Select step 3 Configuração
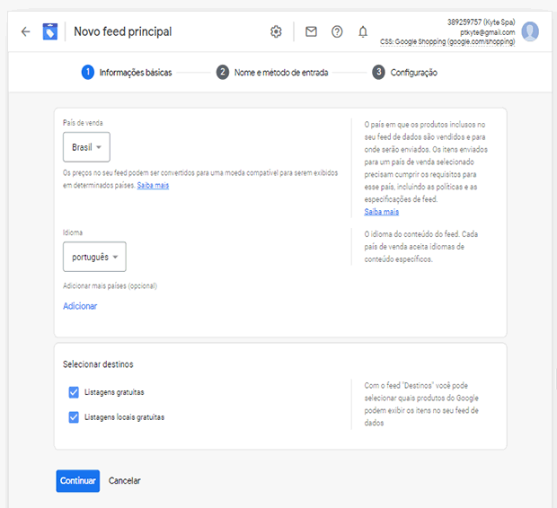The image size is (557, 508). pos(404,73)
